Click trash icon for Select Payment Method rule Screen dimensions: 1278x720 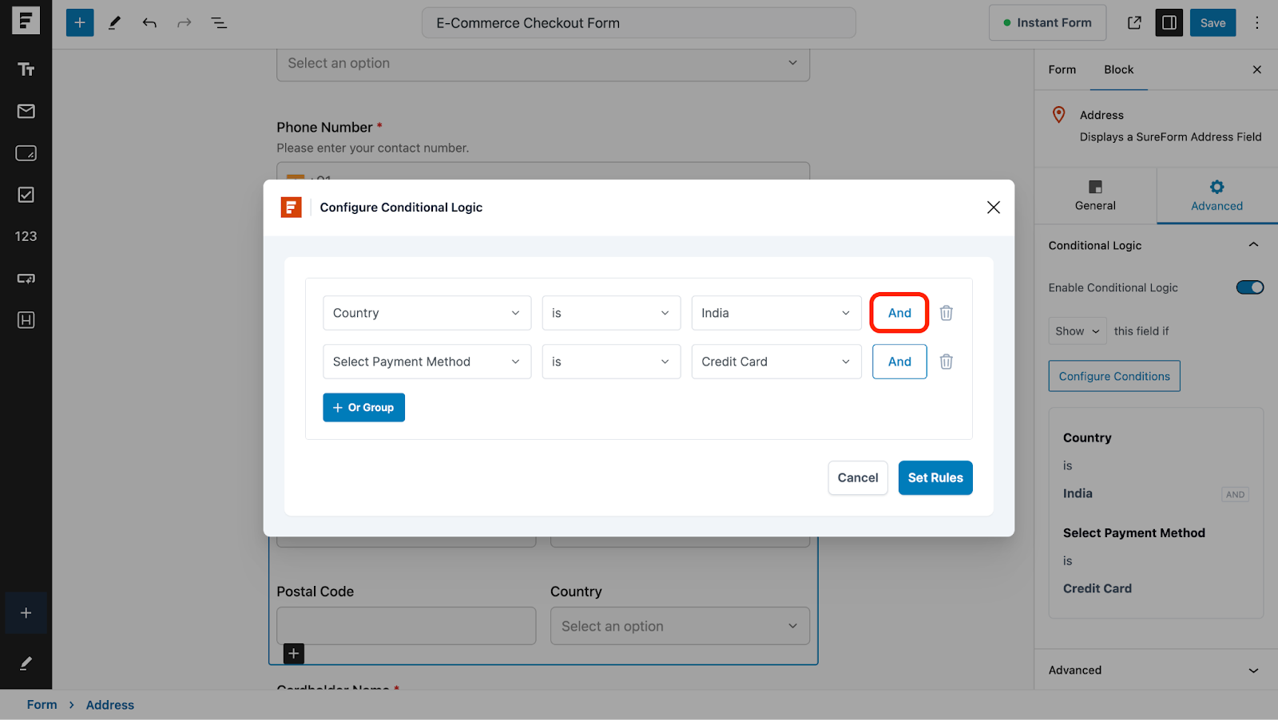tap(946, 362)
